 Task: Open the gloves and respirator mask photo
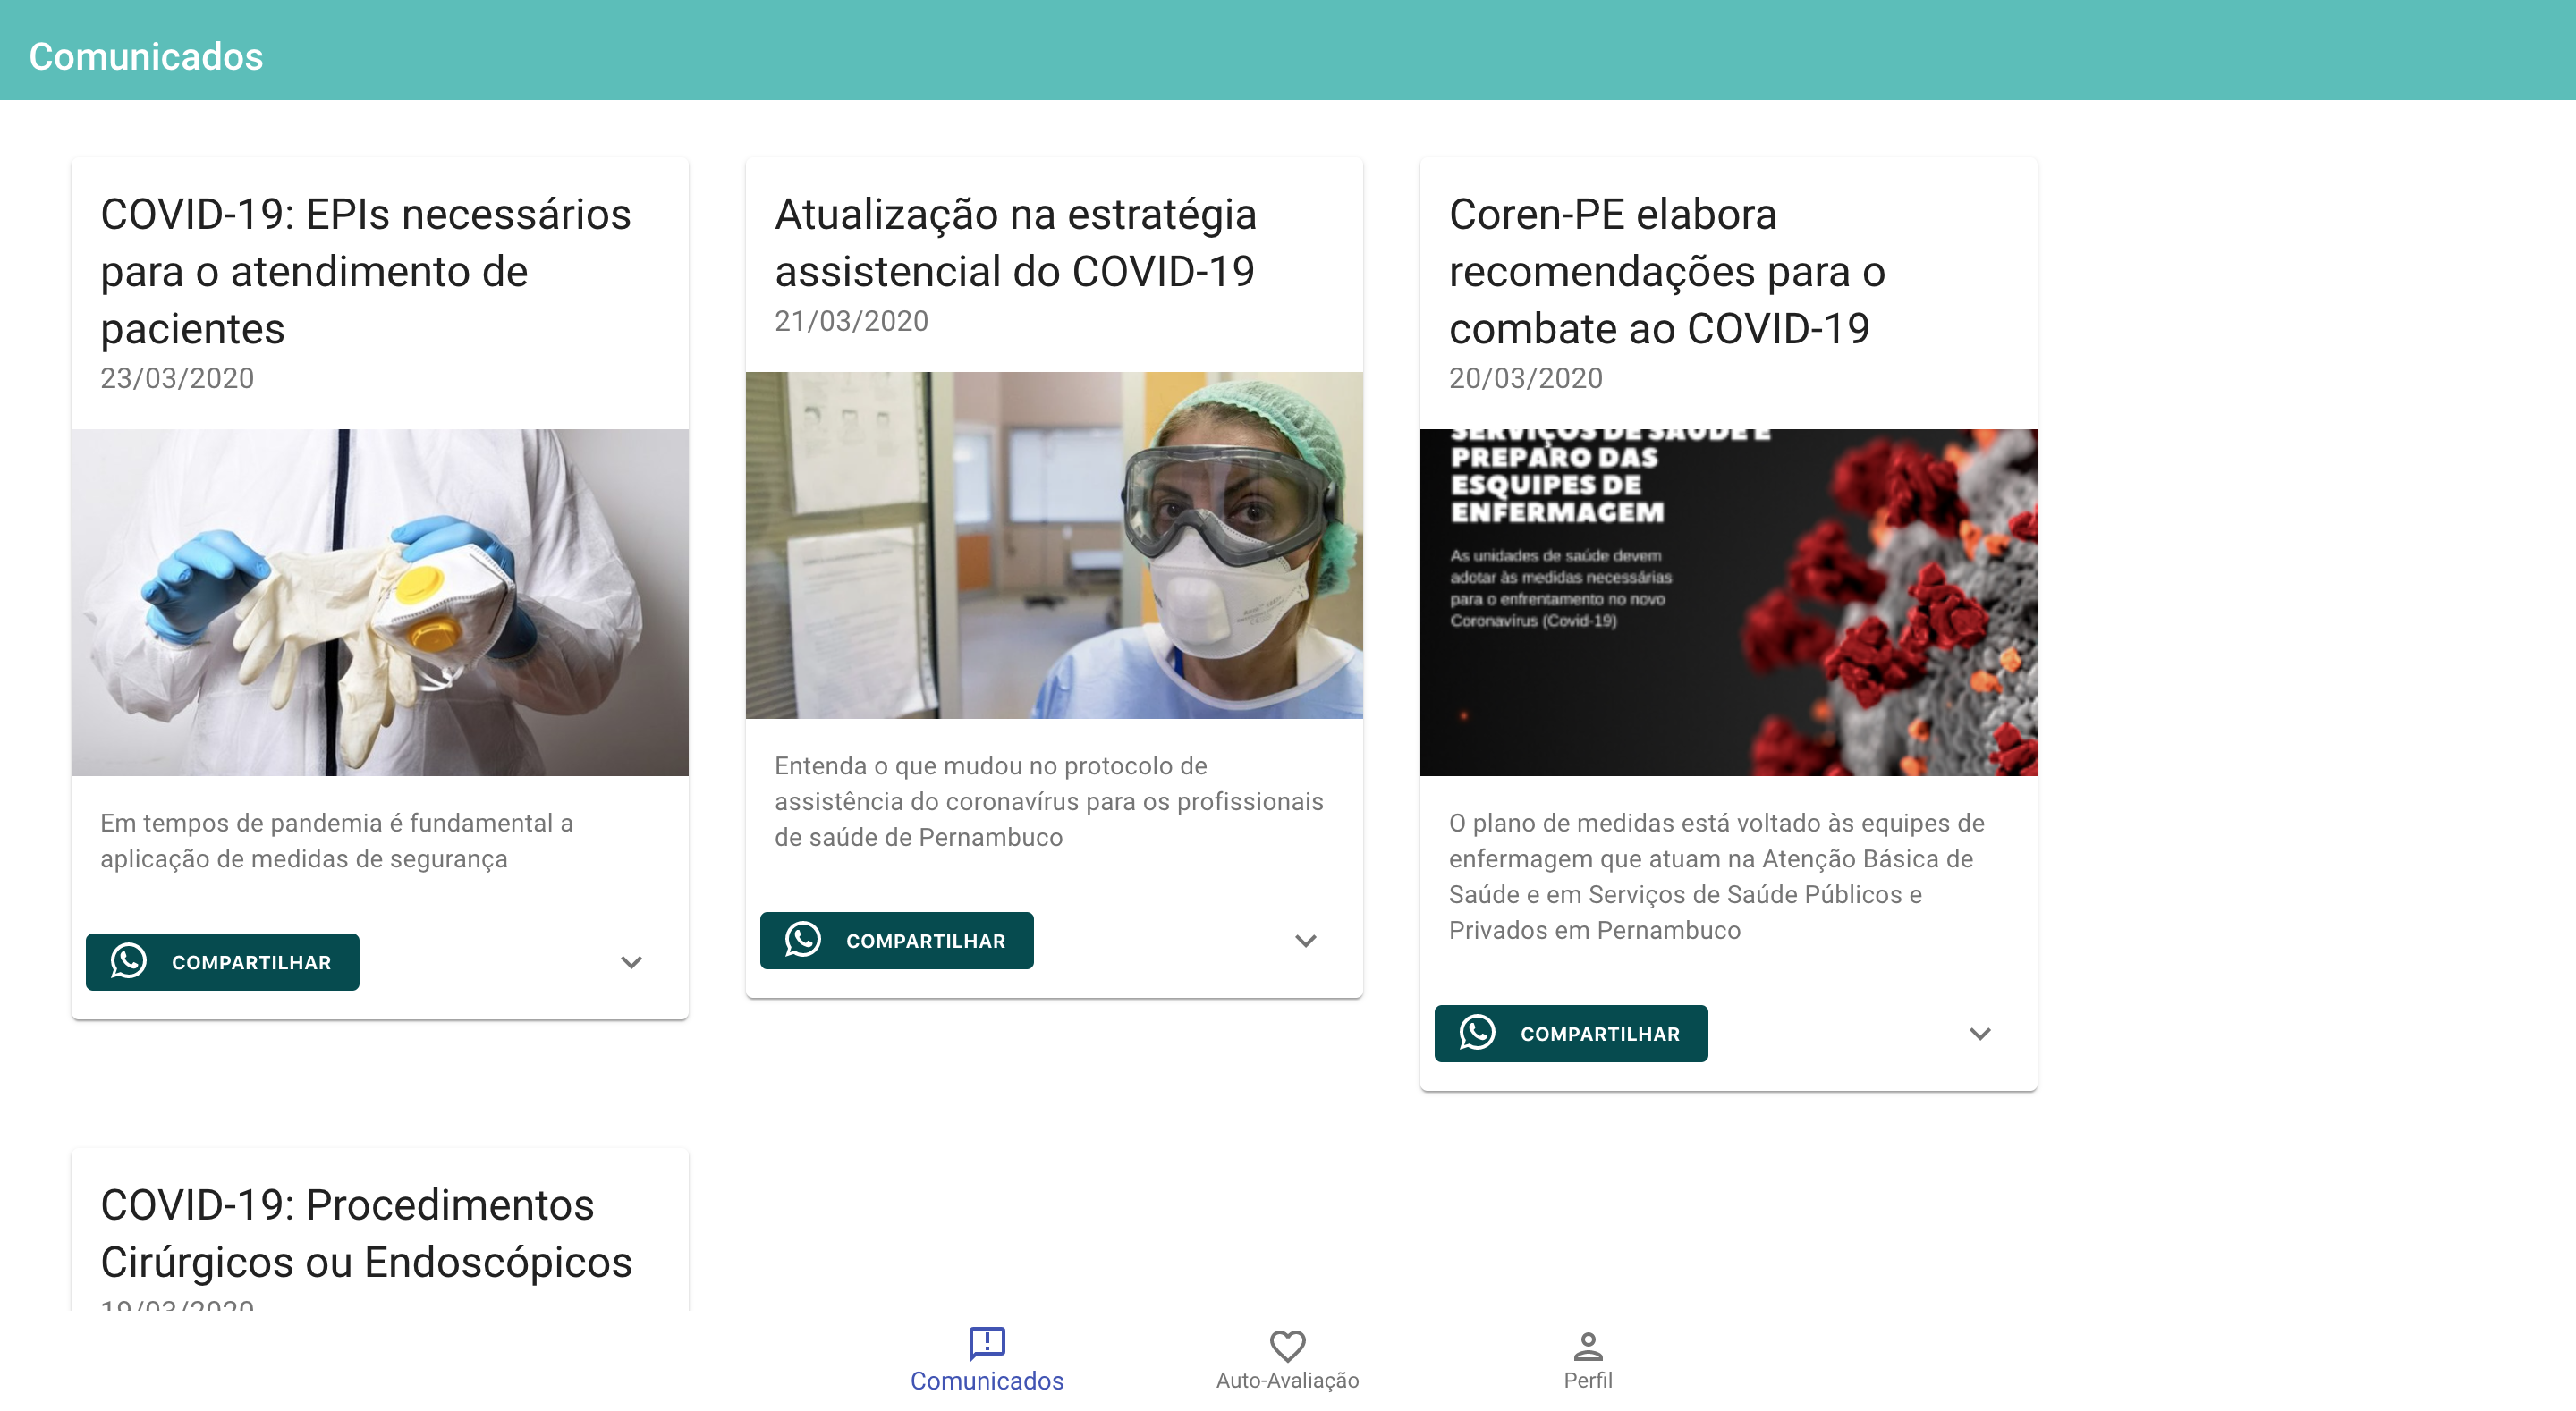coord(379,602)
